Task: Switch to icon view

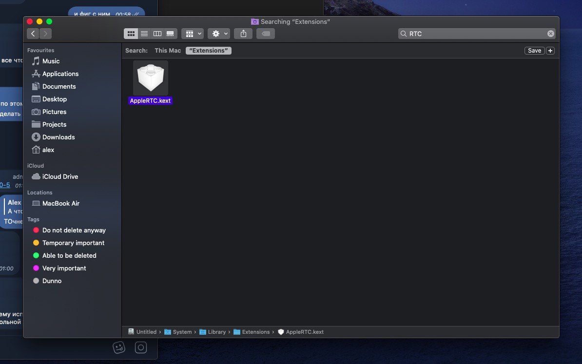Action: coord(131,34)
